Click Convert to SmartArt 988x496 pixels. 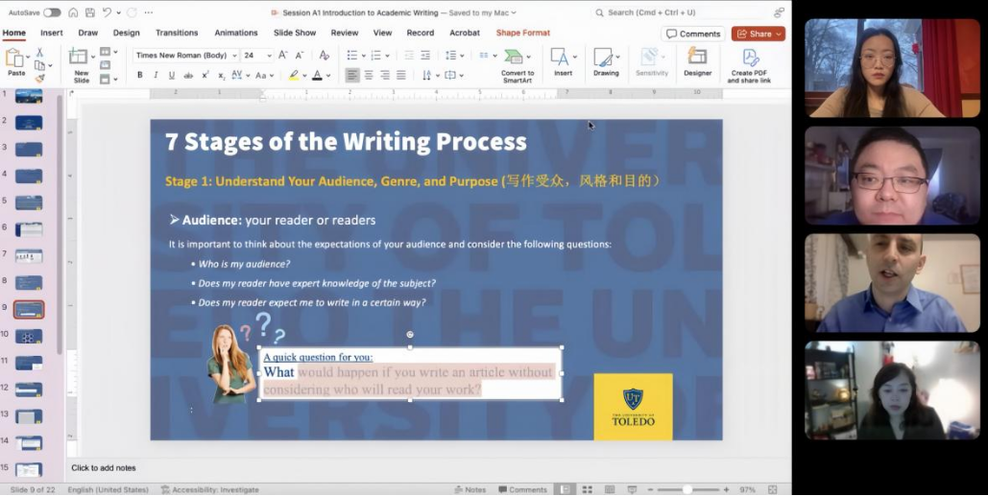517,63
